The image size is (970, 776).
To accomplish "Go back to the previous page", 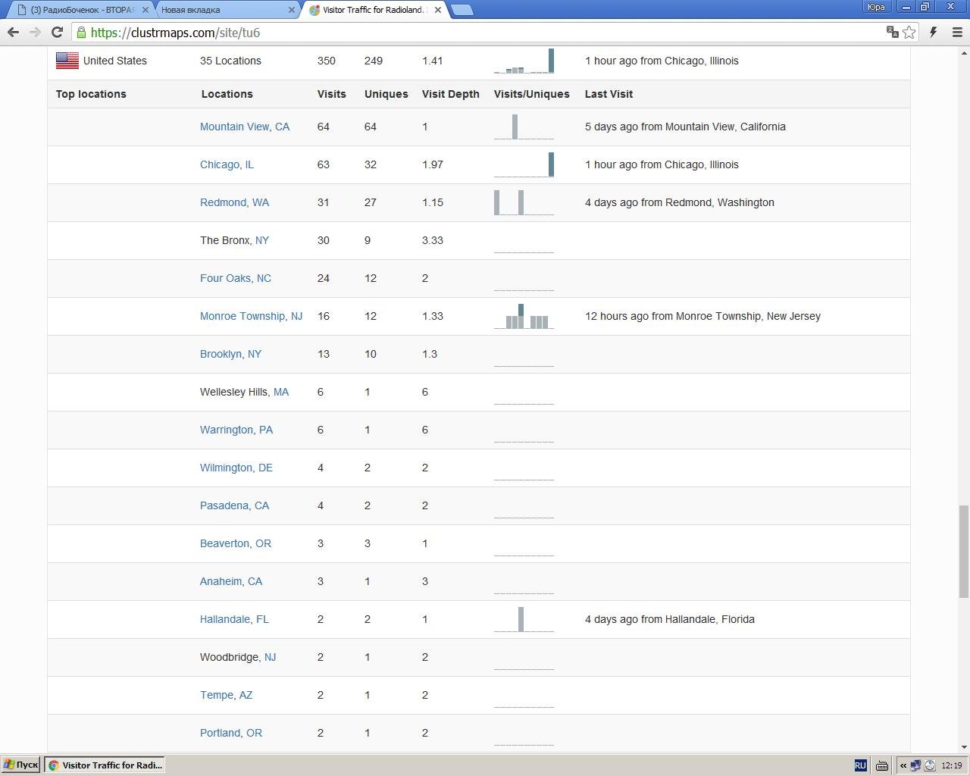I will [x=13, y=33].
